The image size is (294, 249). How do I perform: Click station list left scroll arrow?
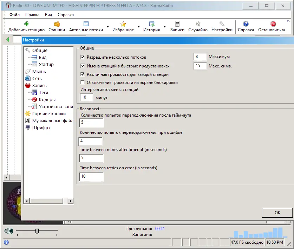(6, 177)
